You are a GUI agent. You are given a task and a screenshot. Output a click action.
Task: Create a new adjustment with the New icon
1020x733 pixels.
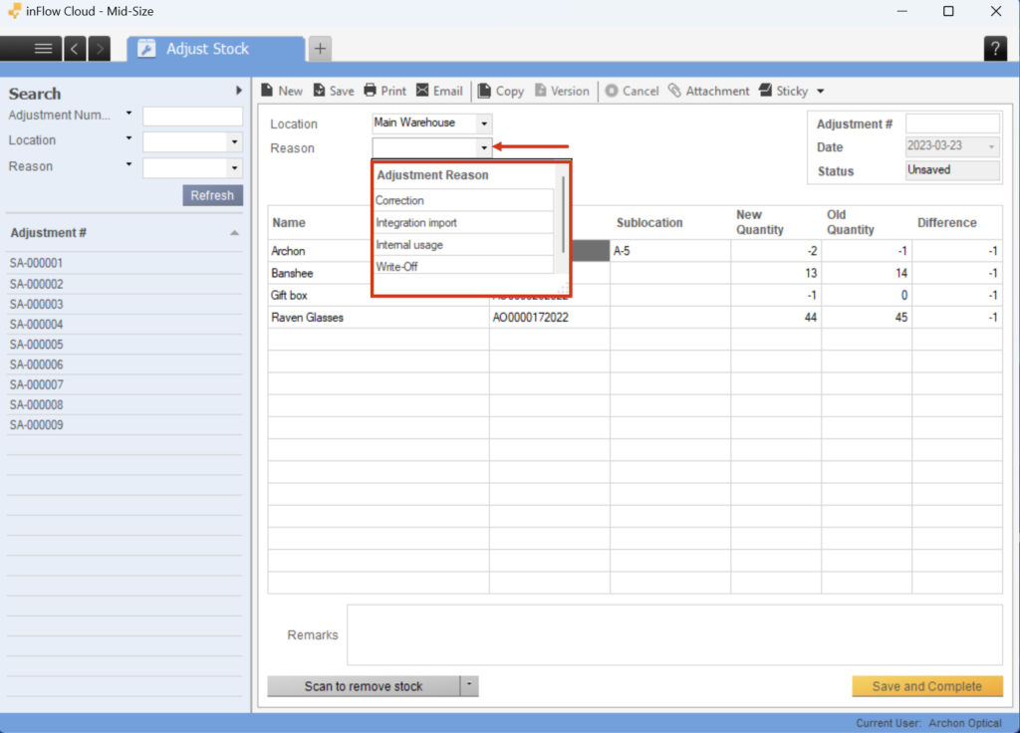point(282,91)
